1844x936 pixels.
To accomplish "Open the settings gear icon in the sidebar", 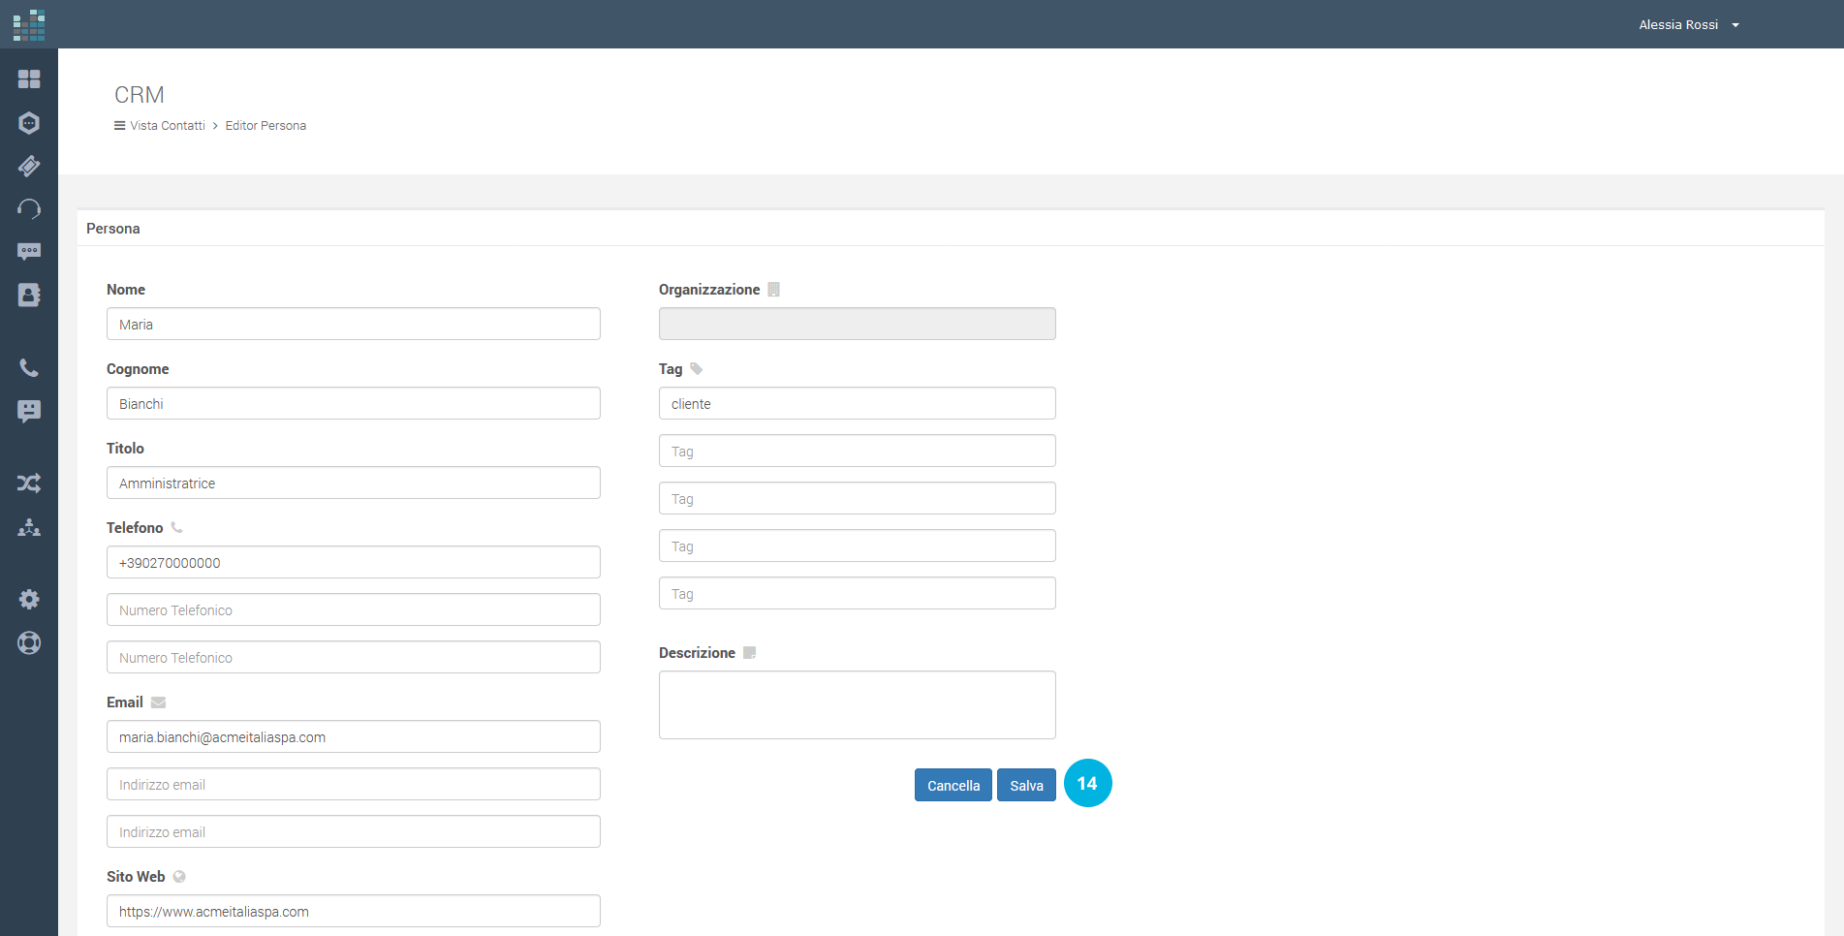I will 29,599.
